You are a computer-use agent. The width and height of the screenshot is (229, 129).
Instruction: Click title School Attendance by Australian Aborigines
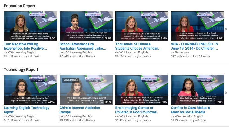[83, 46]
